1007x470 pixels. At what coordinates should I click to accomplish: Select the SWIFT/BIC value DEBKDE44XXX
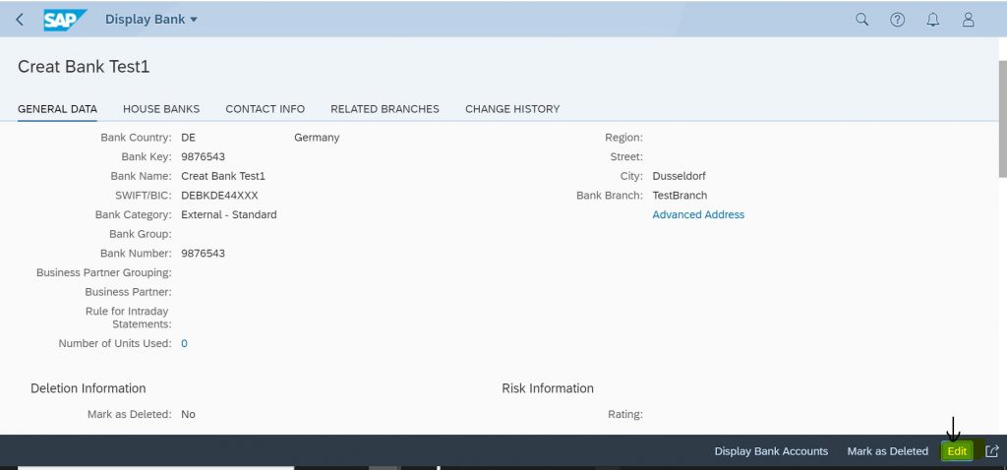219,196
